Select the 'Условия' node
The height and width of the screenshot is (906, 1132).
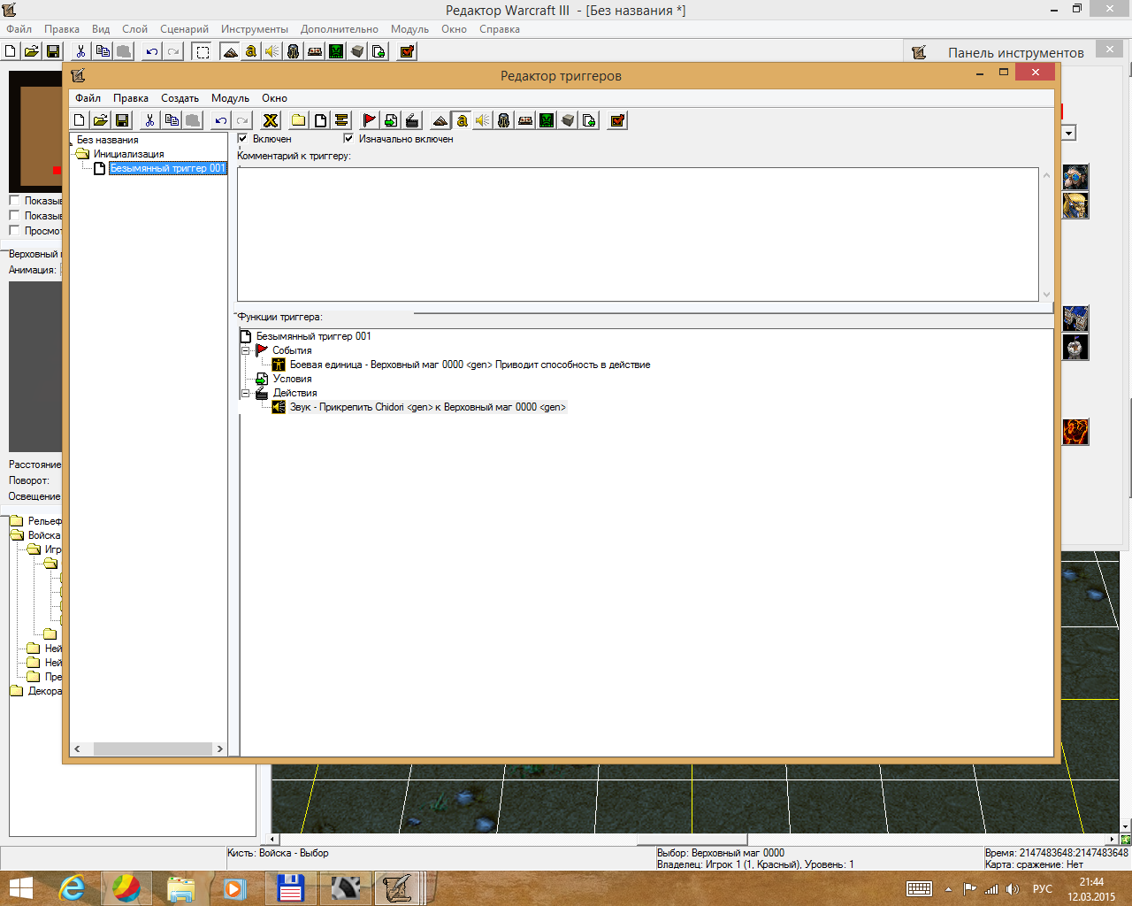click(292, 379)
